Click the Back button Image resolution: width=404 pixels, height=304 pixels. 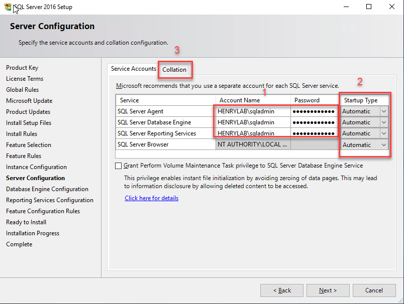[281, 290]
